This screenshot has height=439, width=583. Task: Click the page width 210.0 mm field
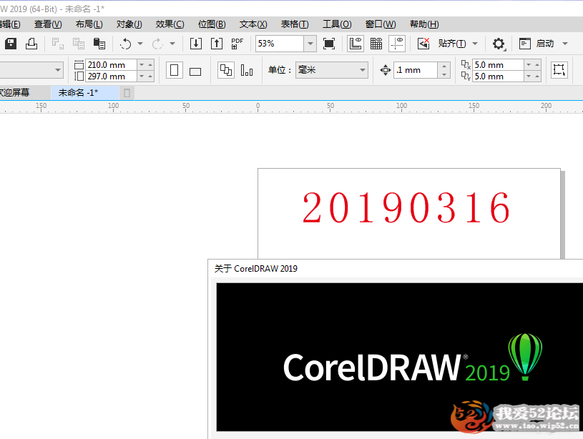[x=112, y=64]
